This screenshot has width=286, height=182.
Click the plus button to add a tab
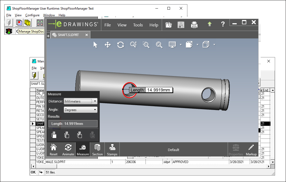pos(48,36)
